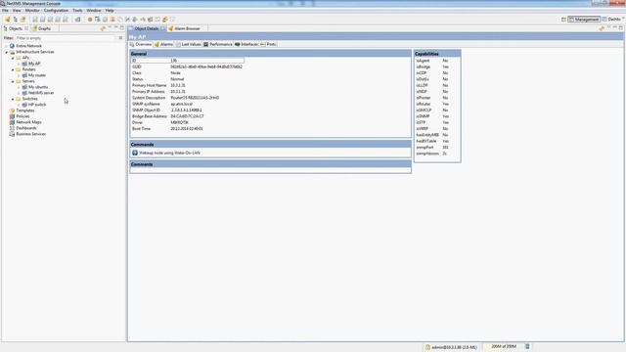Switch to the Objects view tab
The height and width of the screenshot is (352, 626).
pyautogui.click(x=16, y=28)
